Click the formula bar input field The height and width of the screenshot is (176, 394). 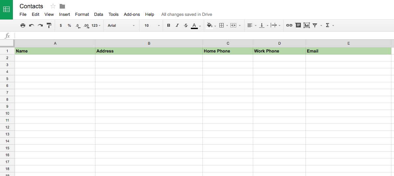click(204, 36)
